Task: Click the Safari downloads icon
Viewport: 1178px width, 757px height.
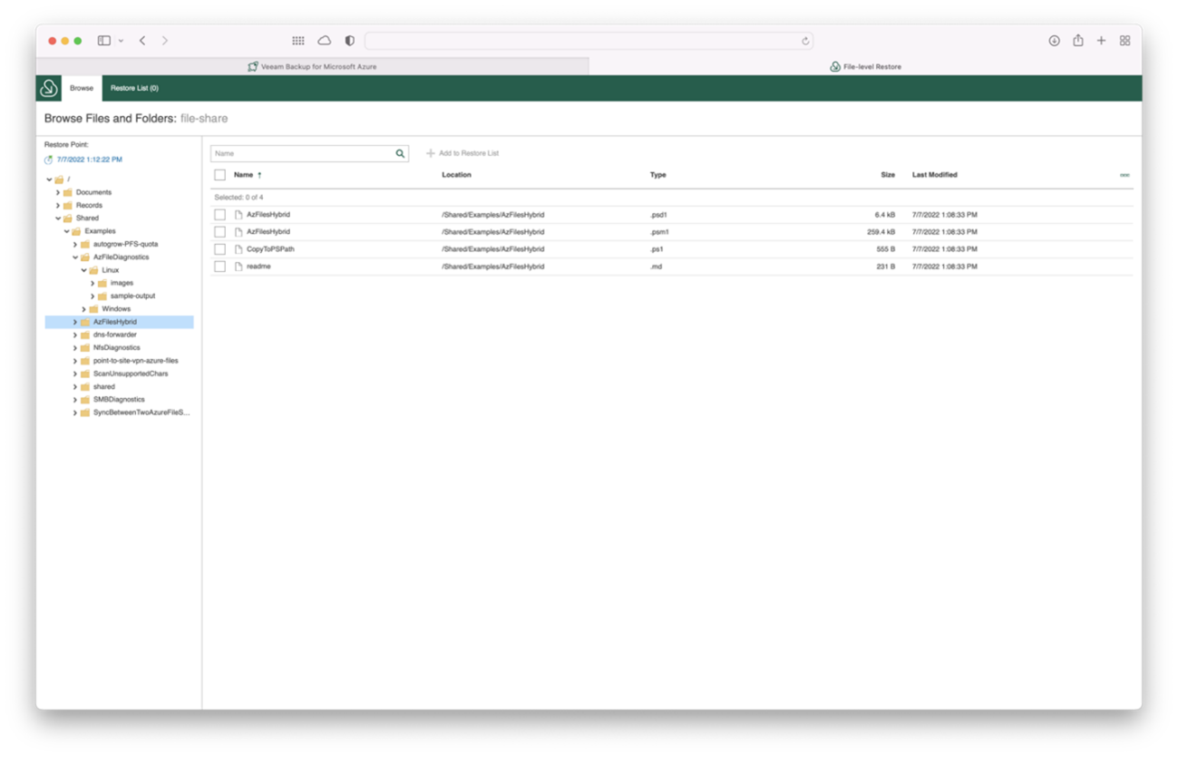Action: [1054, 41]
